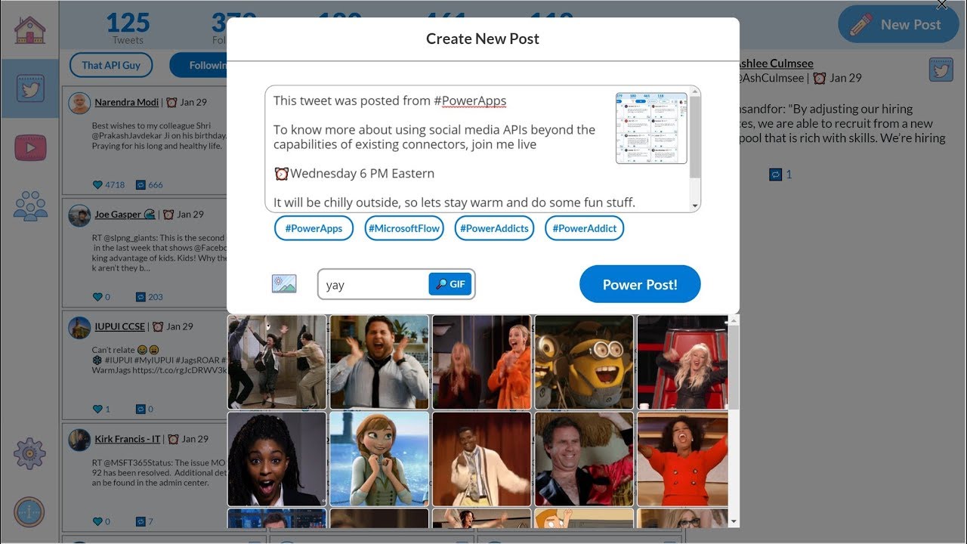Like IUPUI CCSE tweet heart icon

click(x=97, y=409)
